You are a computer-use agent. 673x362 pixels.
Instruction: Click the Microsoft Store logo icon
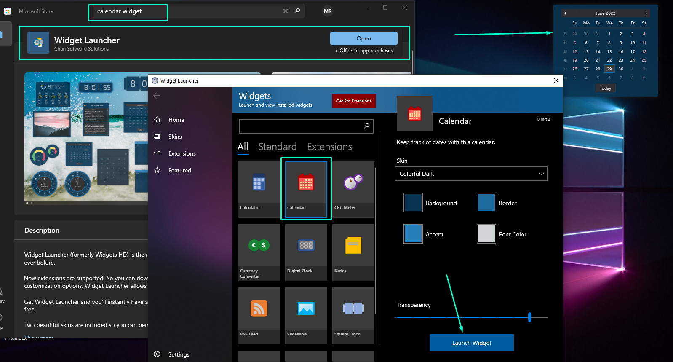pyautogui.click(x=7, y=11)
